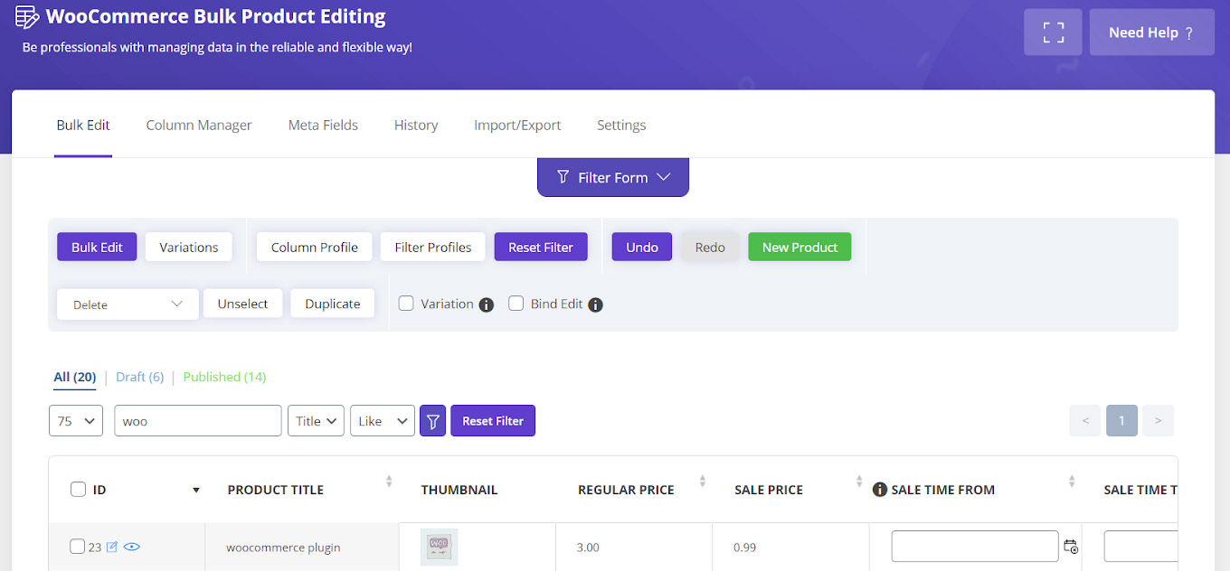
Task: Click the search field containing woo
Action: click(198, 421)
